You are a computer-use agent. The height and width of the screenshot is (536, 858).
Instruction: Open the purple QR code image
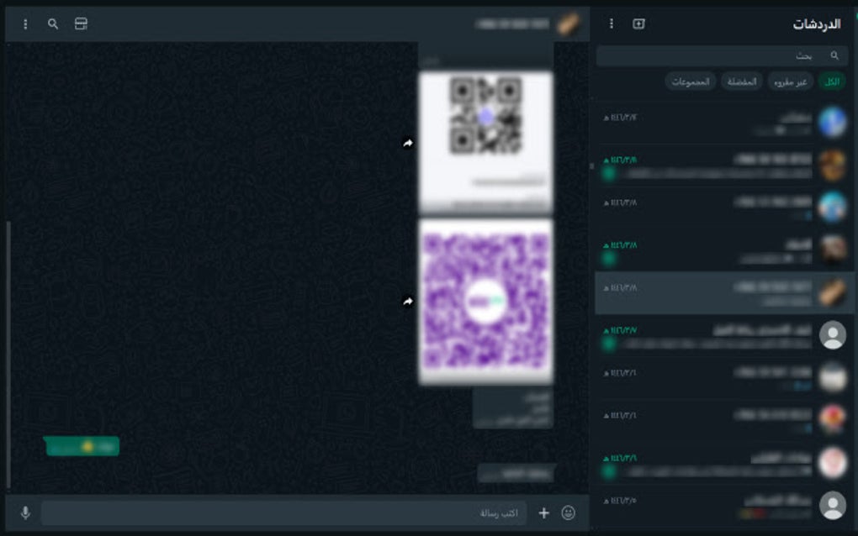tap(486, 302)
